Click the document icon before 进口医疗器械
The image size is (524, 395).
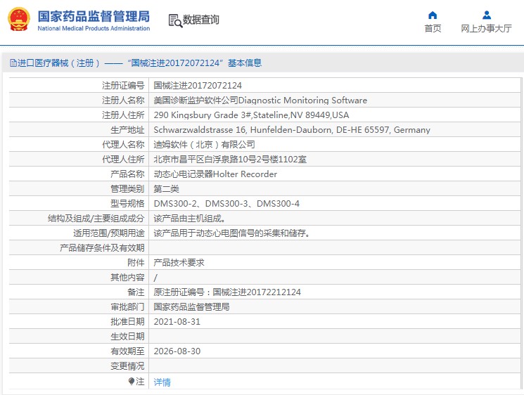[x=13, y=63]
